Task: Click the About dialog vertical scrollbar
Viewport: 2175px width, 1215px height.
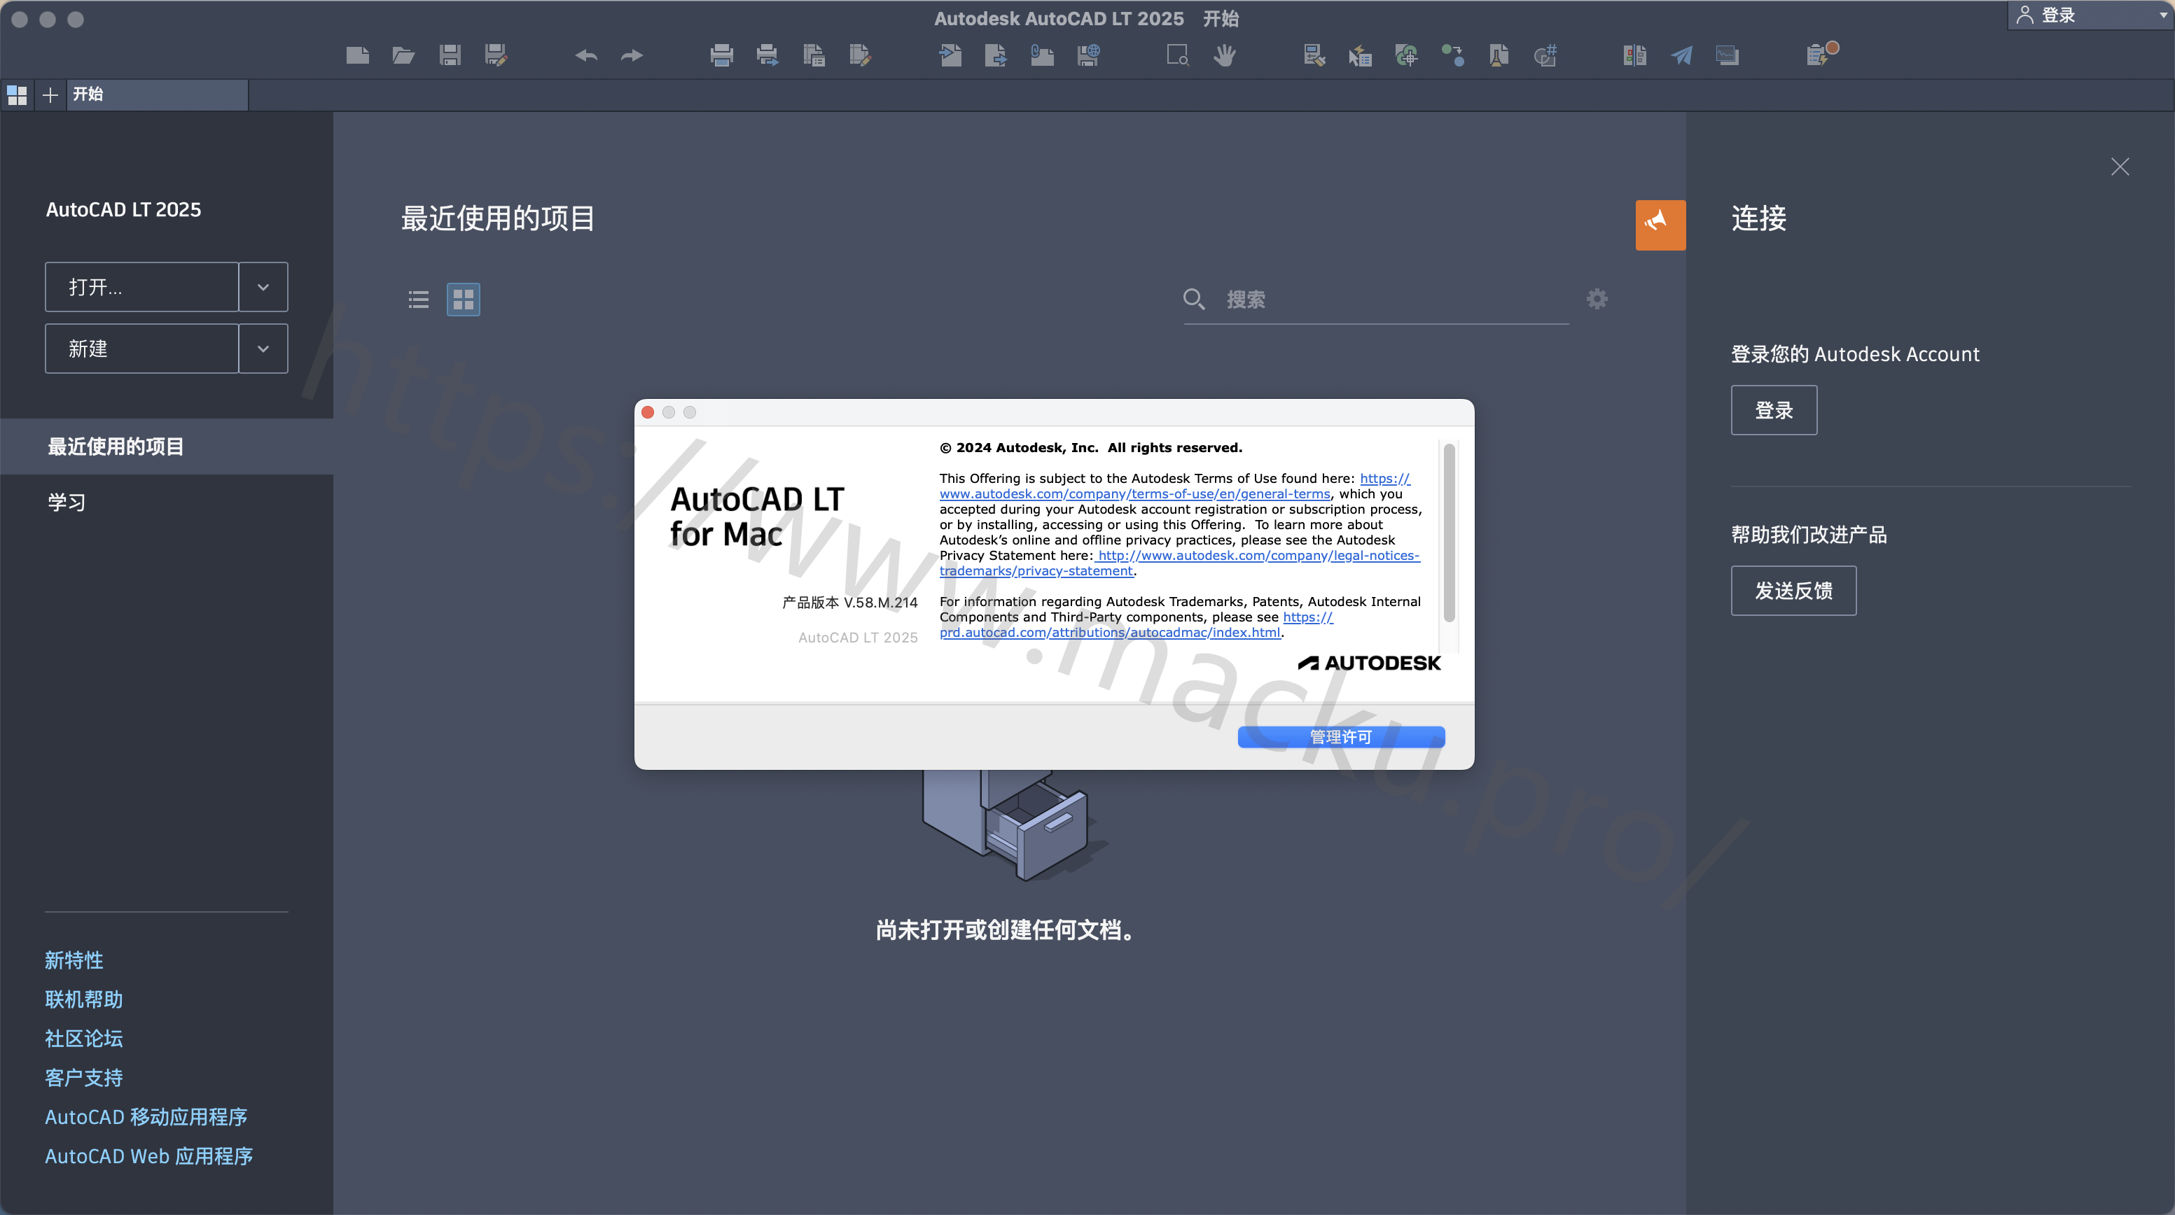Action: [x=1449, y=533]
